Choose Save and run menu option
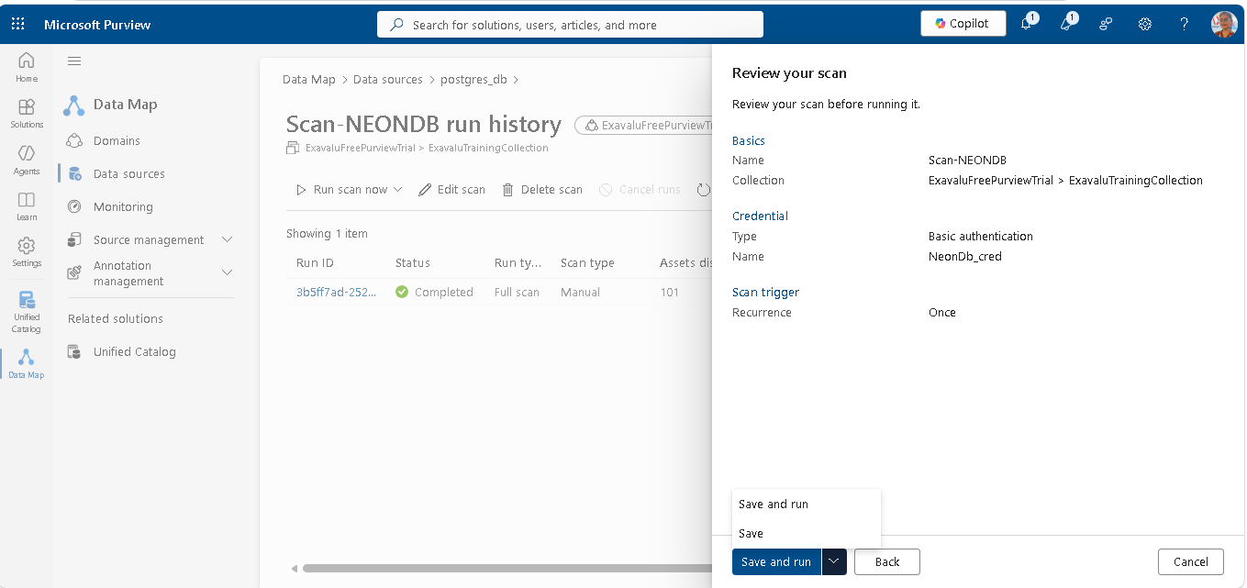Viewport: 1247px width, 588px height. point(774,504)
